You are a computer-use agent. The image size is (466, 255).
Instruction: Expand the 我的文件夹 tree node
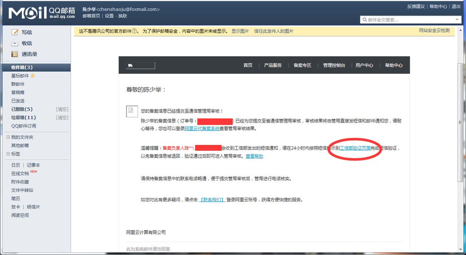8,137
